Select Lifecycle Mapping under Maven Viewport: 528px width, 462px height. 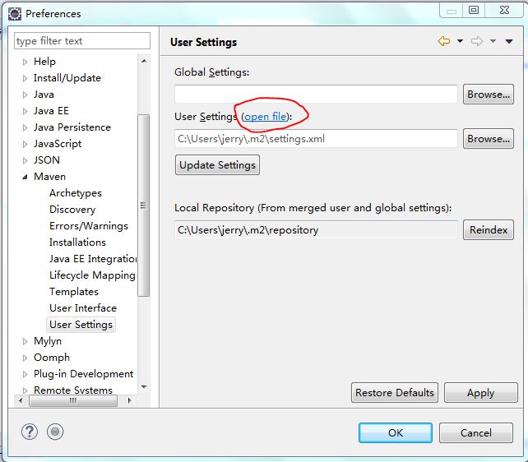tap(92, 275)
